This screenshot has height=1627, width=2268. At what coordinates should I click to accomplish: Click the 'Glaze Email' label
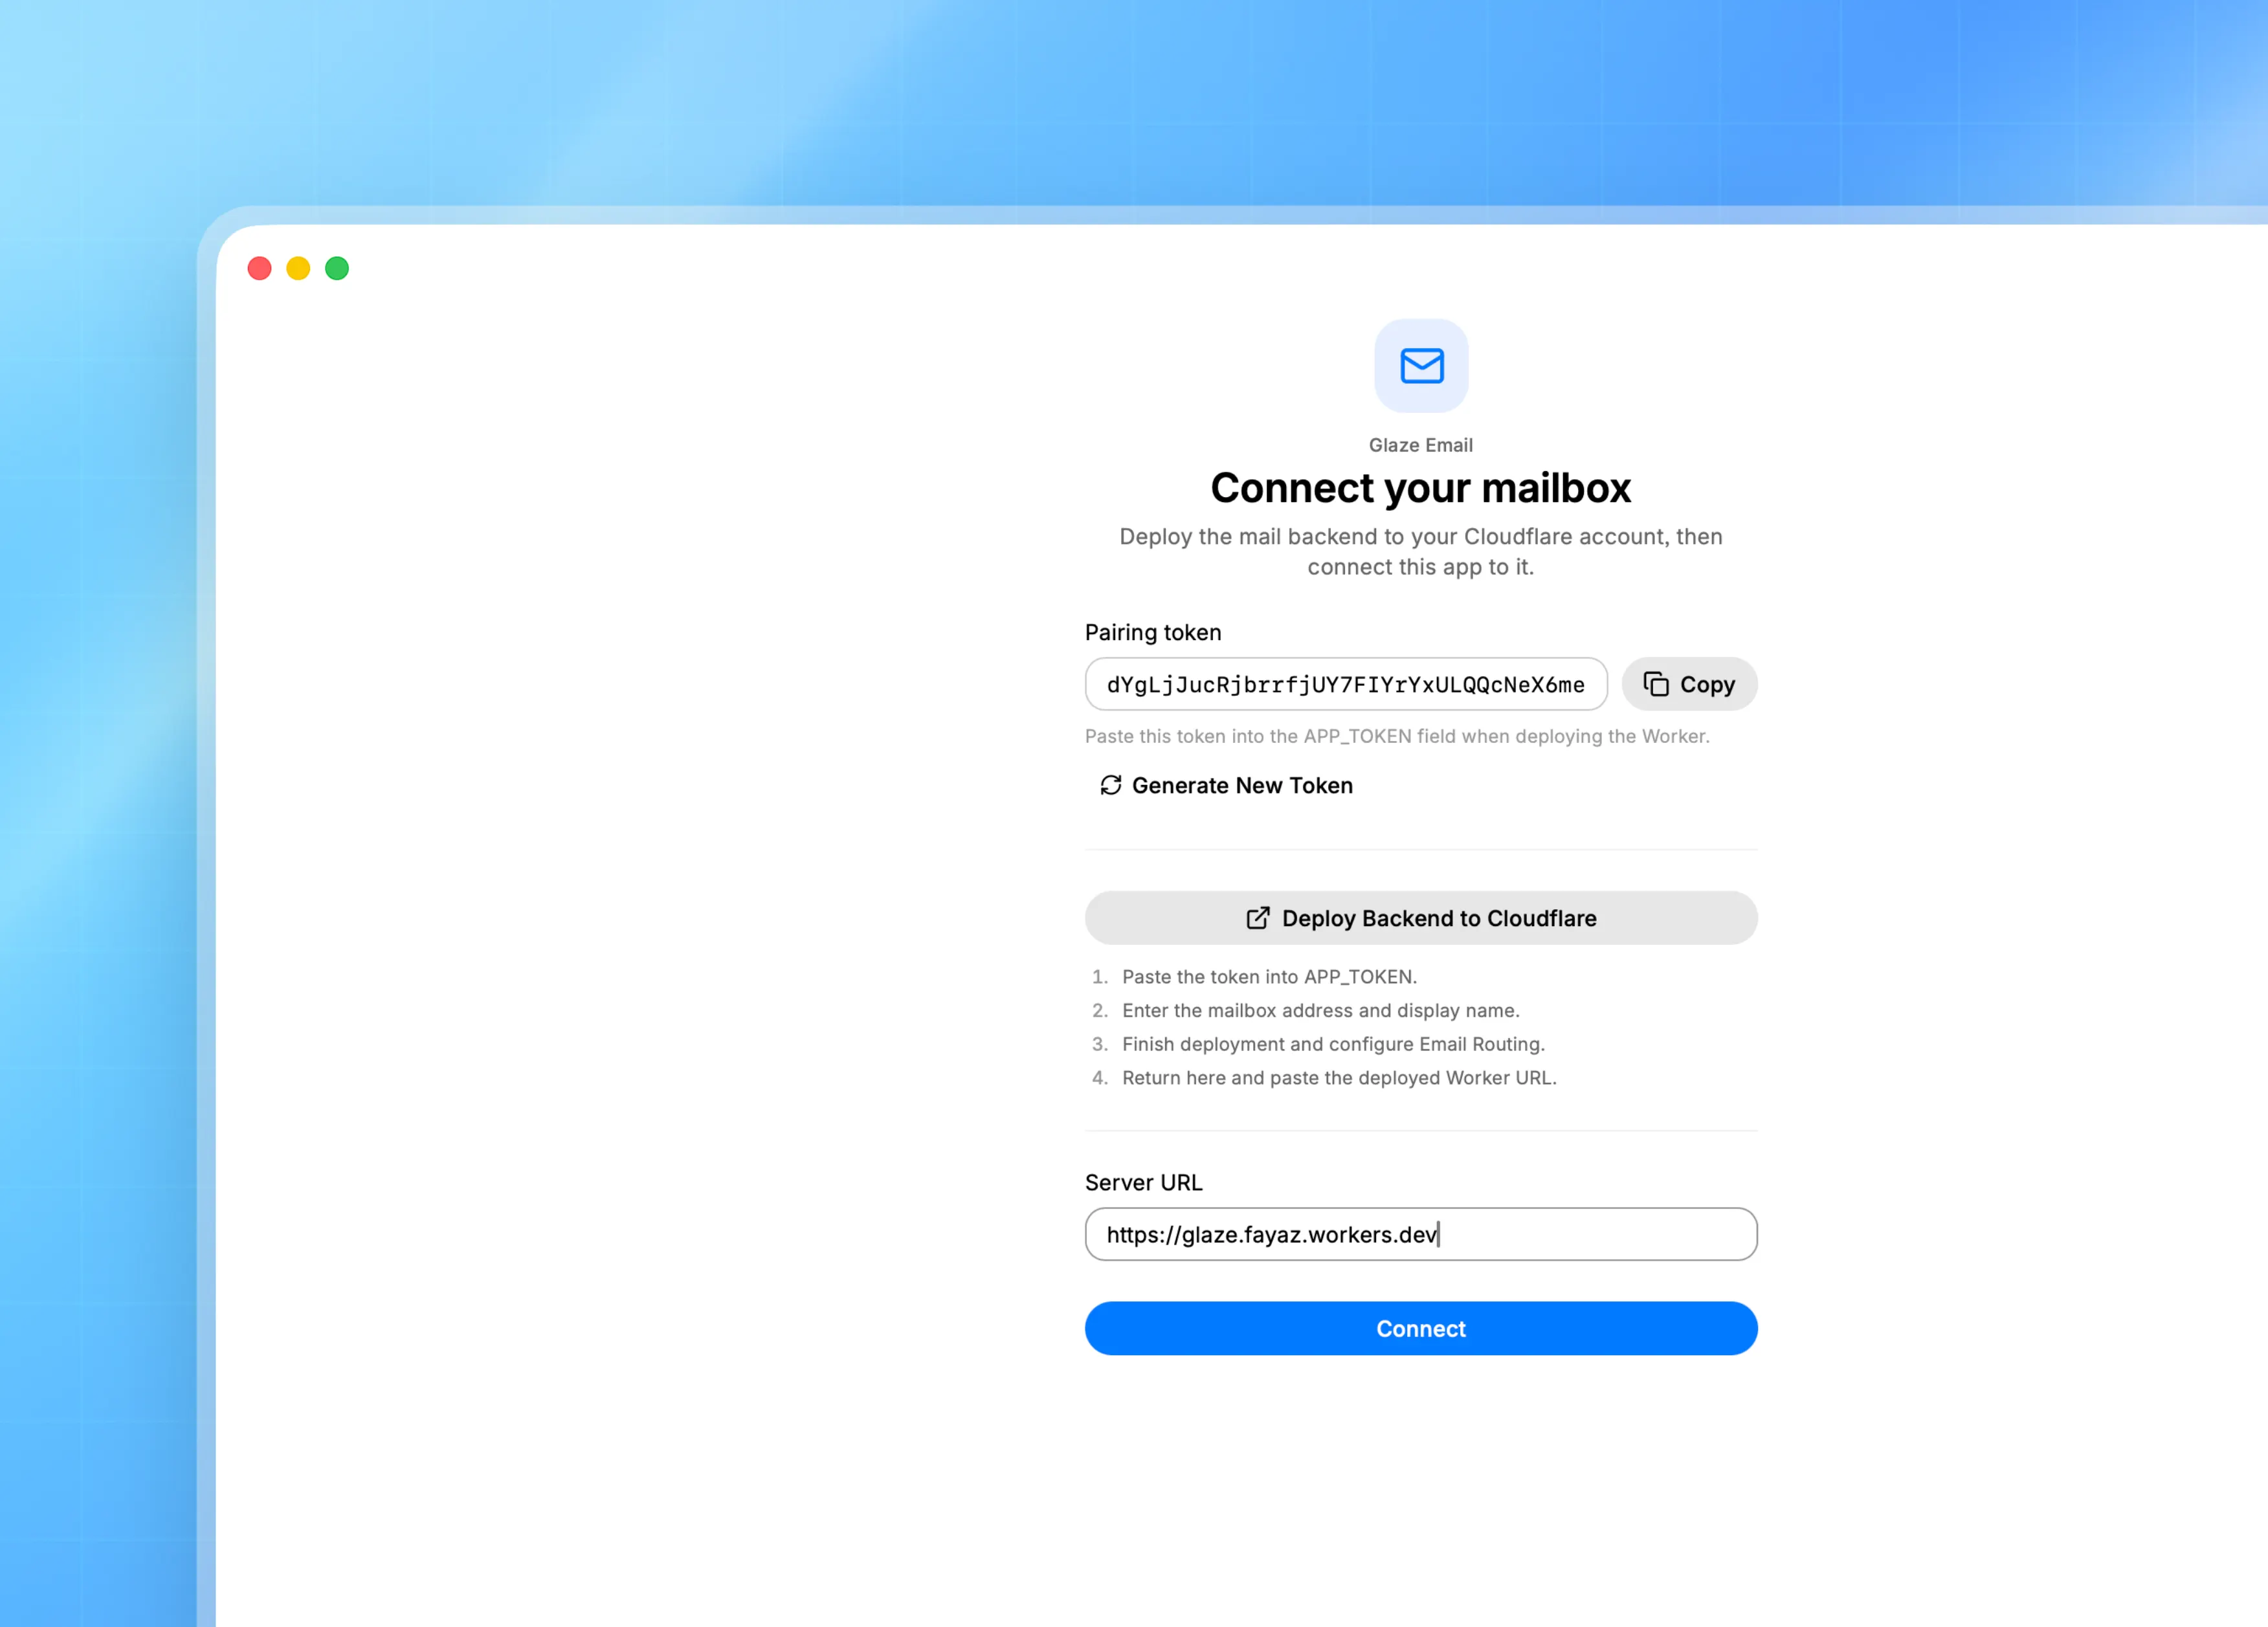pyautogui.click(x=1421, y=445)
